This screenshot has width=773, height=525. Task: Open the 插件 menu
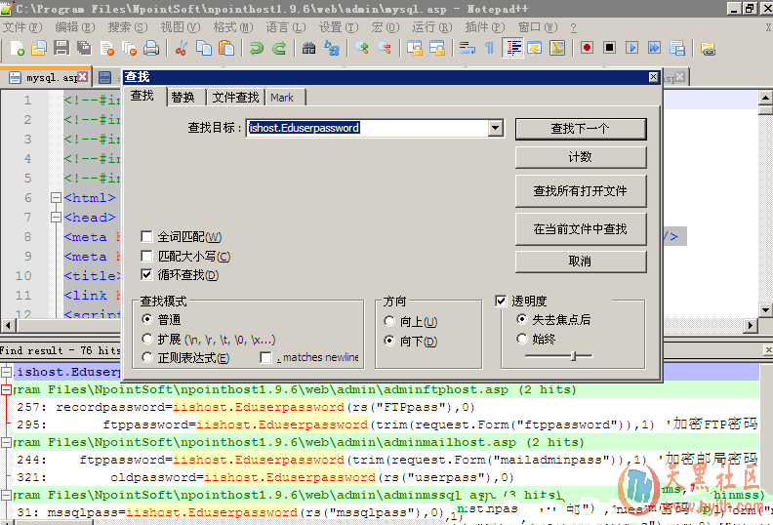pyautogui.click(x=477, y=26)
